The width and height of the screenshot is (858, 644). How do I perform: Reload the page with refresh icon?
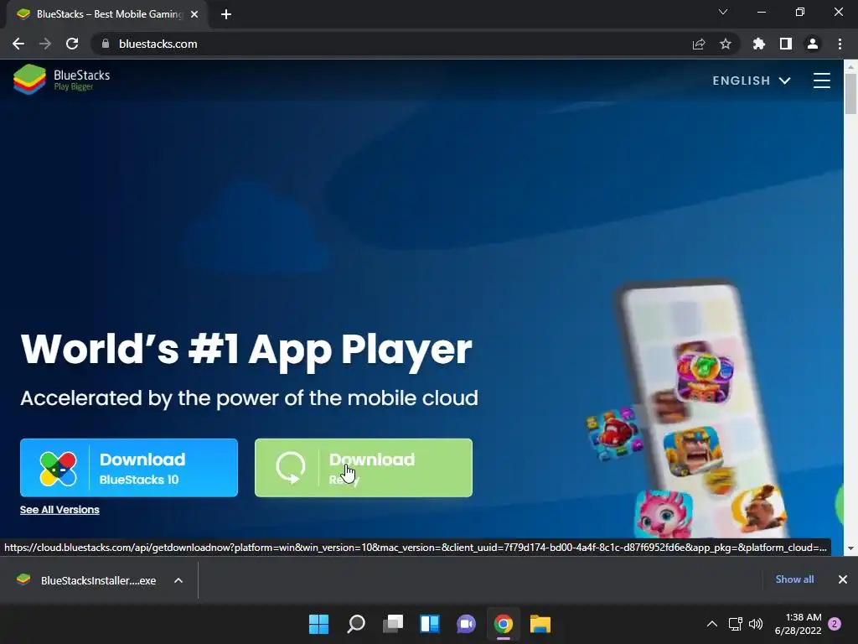72,44
